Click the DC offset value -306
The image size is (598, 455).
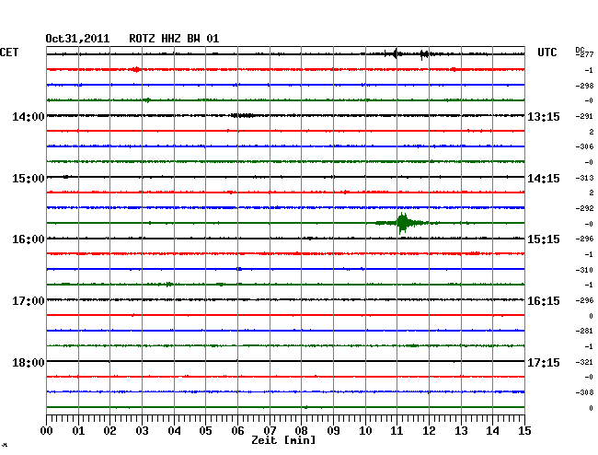[584, 146]
